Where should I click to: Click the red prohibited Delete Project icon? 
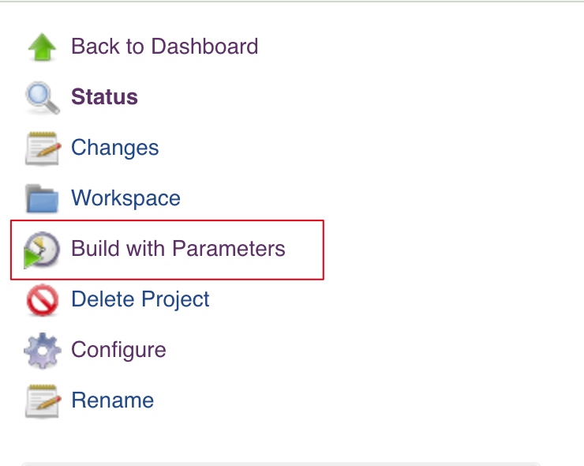[x=43, y=300]
